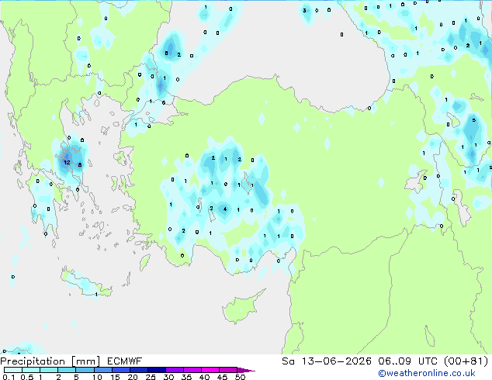Screen dimensions: 492x380
Task: Select the 5–10 mm legend swatch
Action: 85,370
